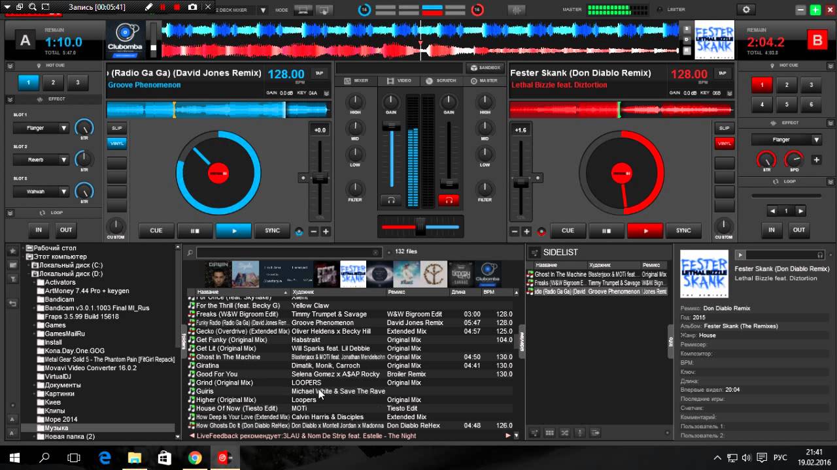The width and height of the screenshot is (837, 470).
Task: Click pause on deck A
Action: (195, 230)
